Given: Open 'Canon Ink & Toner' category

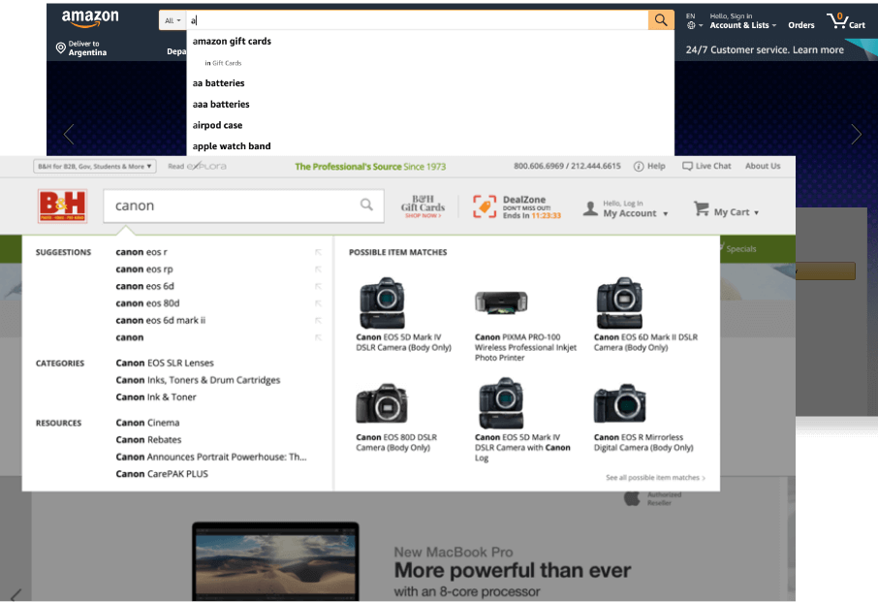Looking at the screenshot, I should click(156, 397).
